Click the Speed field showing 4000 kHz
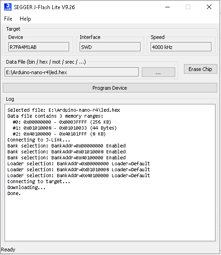This screenshot has height=255, width=221. click(181, 47)
